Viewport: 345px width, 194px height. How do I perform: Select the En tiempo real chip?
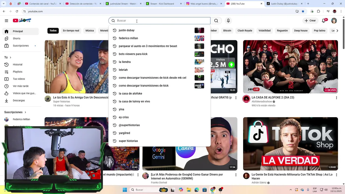pos(71,30)
